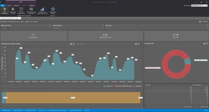Maximize the Mapa de calor panel

coord(138,44)
